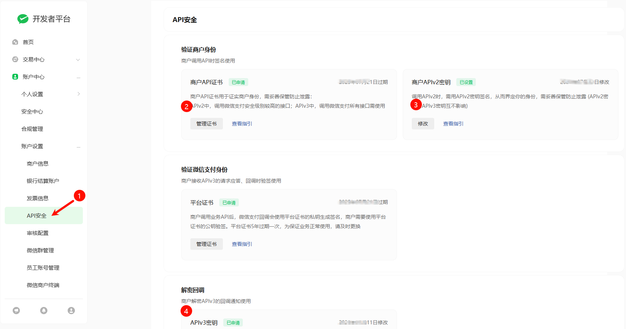
Task: Click the 解密回调 section heading
Action: pyautogui.click(x=193, y=290)
